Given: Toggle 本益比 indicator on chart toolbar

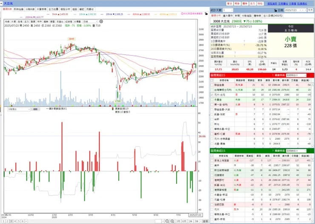Looking at the screenshot, I should [x=60, y=21].
